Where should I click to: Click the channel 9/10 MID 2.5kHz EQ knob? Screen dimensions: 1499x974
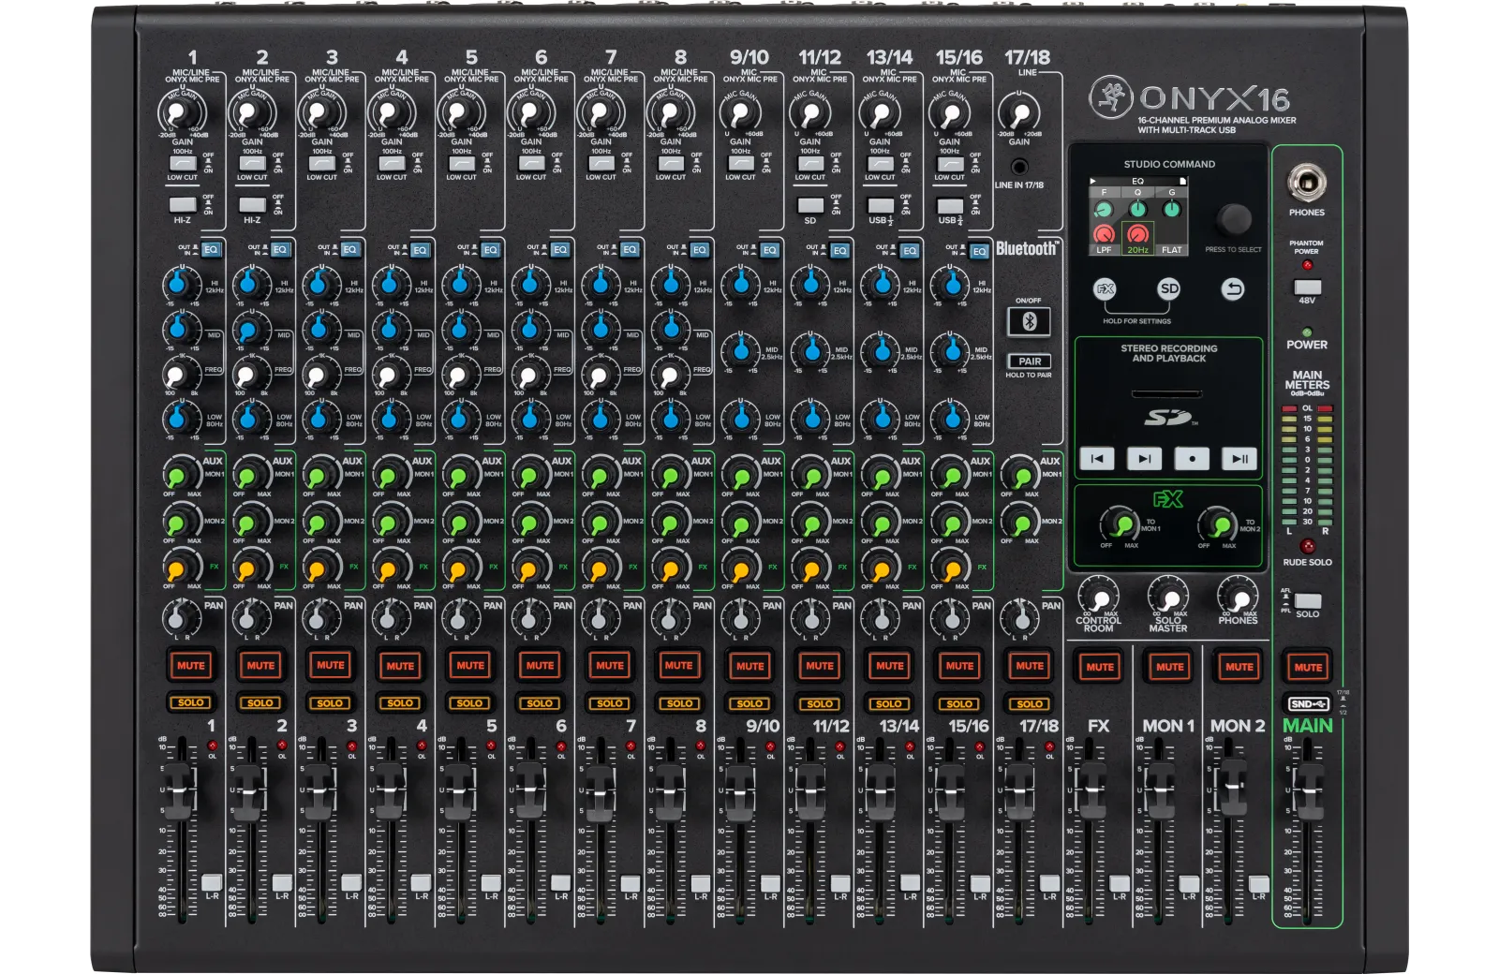pos(741,350)
